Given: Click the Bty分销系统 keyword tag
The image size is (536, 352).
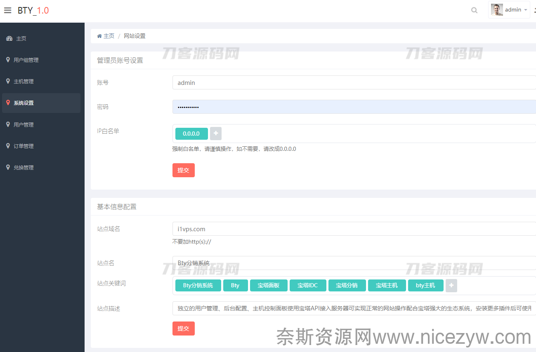Looking at the screenshot, I should point(198,285).
